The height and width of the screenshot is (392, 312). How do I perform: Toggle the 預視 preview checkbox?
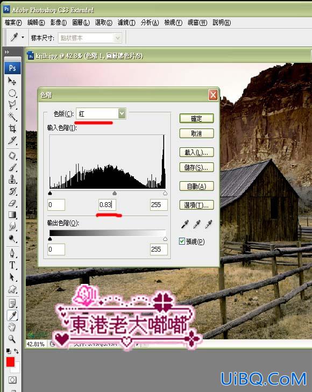pos(182,241)
